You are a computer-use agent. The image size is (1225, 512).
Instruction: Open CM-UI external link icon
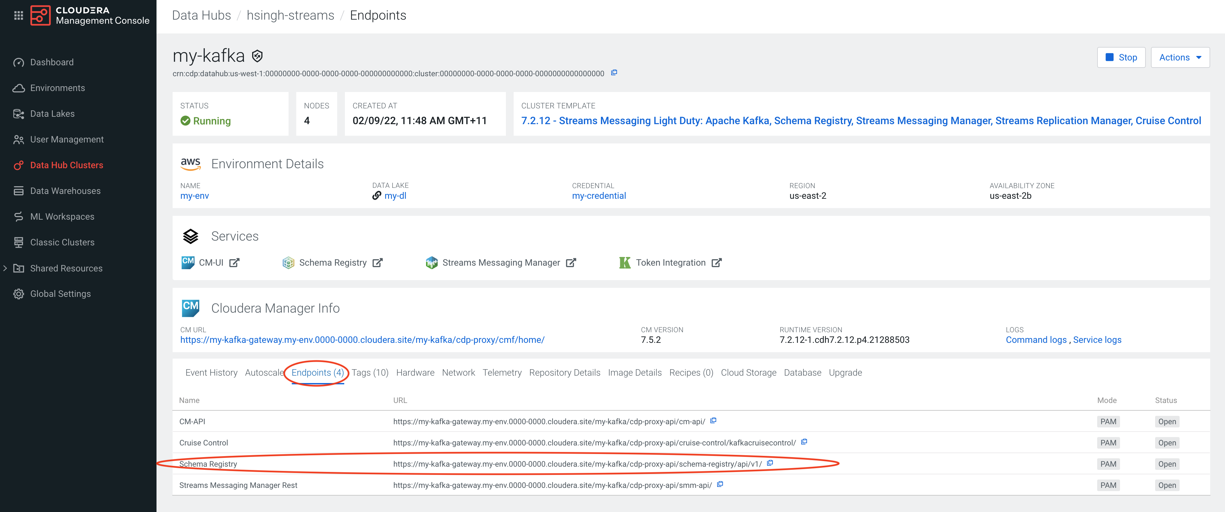coord(234,263)
